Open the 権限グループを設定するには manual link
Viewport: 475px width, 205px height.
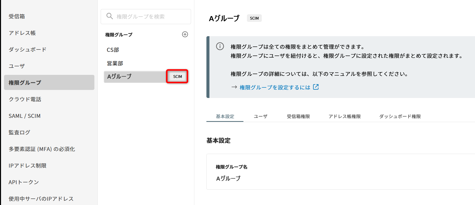[x=275, y=87]
